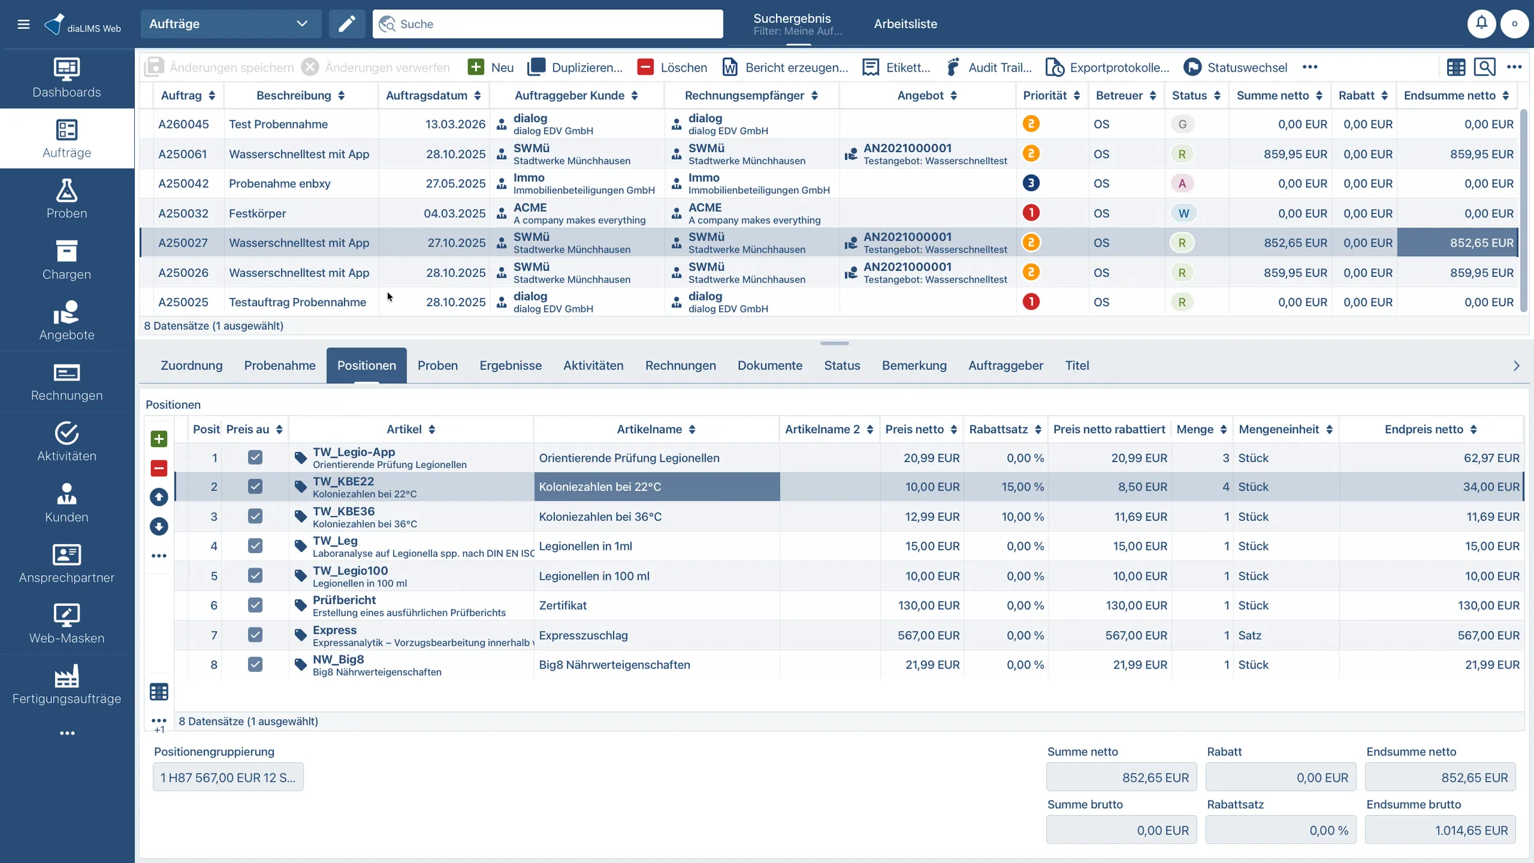Toggle Preis au checkbox for Express
The image size is (1534, 863).
point(255,635)
